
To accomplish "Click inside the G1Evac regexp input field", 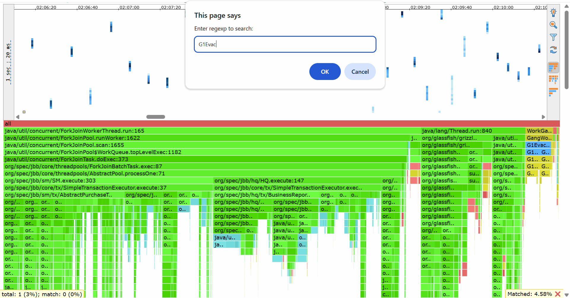I will point(285,44).
